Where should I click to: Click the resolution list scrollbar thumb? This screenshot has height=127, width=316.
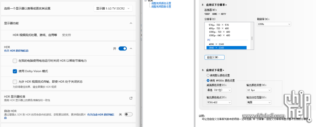[252, 38]
